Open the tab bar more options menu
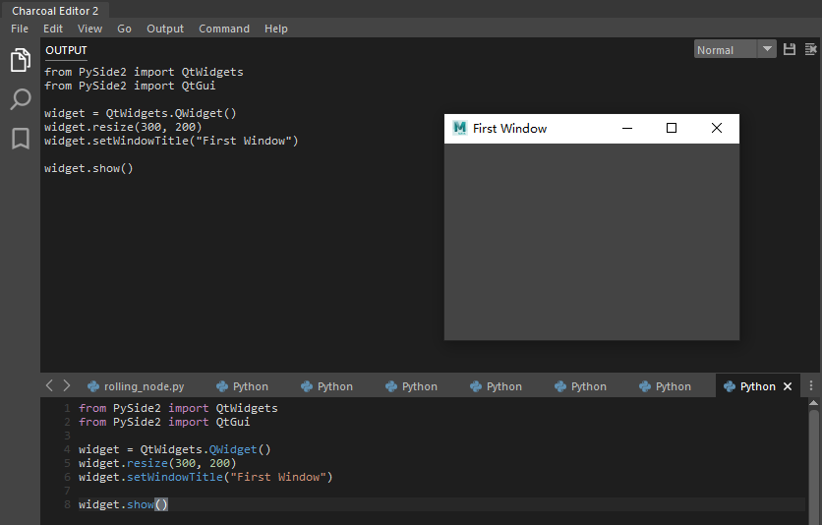Viewport: 822px width, 525px height. [811, 385]
